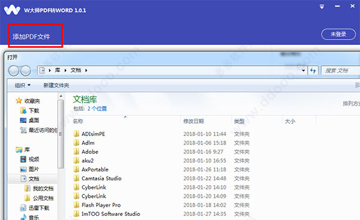This screenshot has width=360, height=220.
Task: Click date 2018-01-16 9:27 of Adobe
Action: tap(203, 152)
